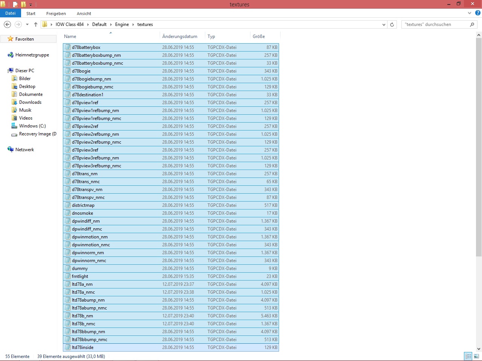Viewport: 482px width, 361px height.
Task: Open the Help question mark icon
Action: coord(478,13)
